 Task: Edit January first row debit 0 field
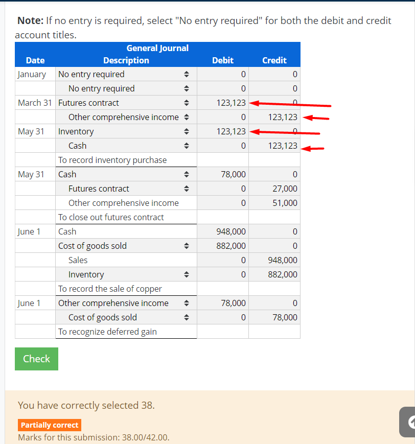point(223,74)
